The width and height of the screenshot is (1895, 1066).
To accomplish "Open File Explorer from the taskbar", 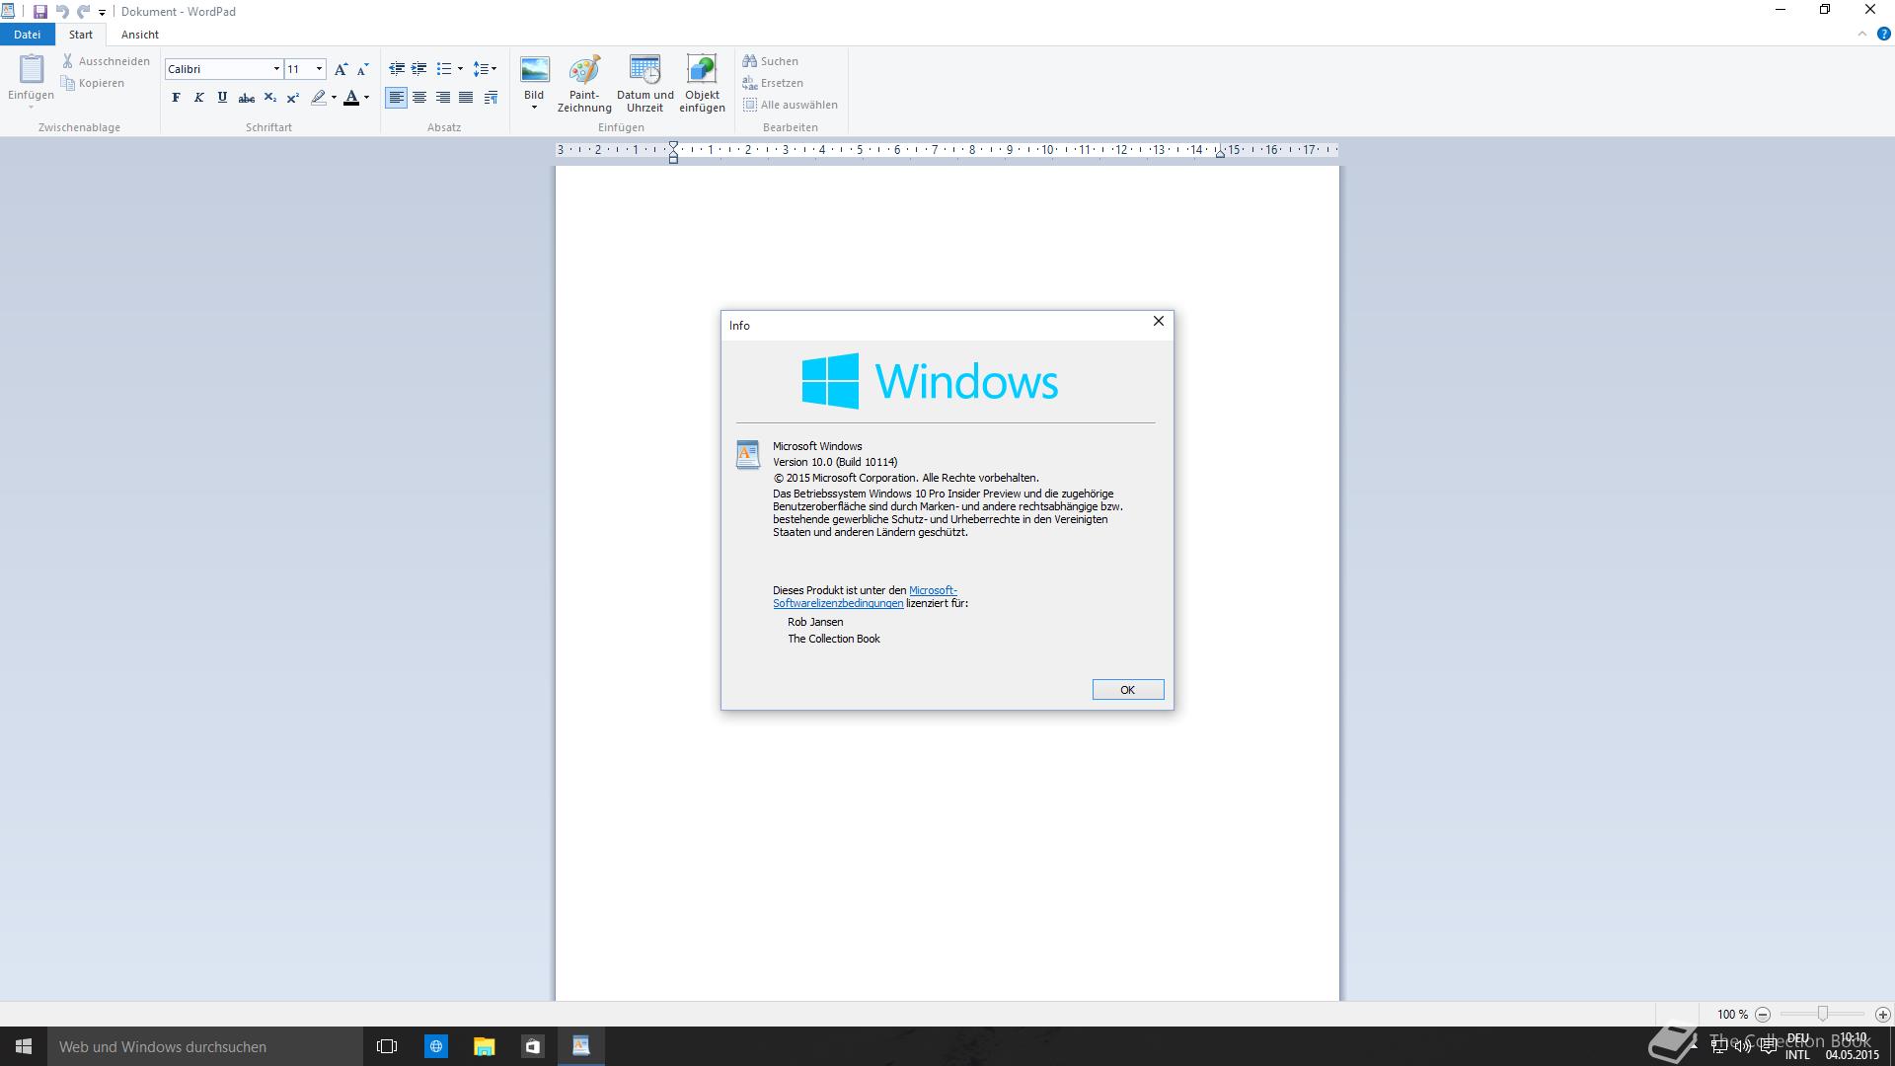I will [x=484, y=1046].
